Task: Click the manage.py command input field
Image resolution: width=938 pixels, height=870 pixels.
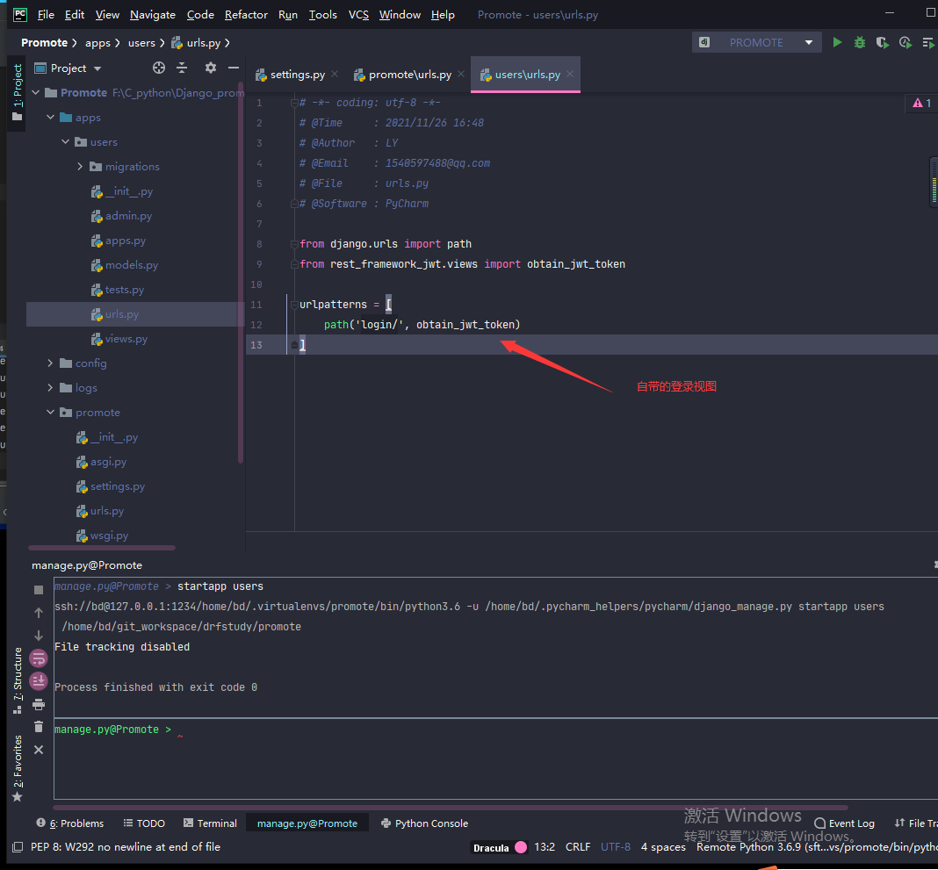Action: click(496, 759)
